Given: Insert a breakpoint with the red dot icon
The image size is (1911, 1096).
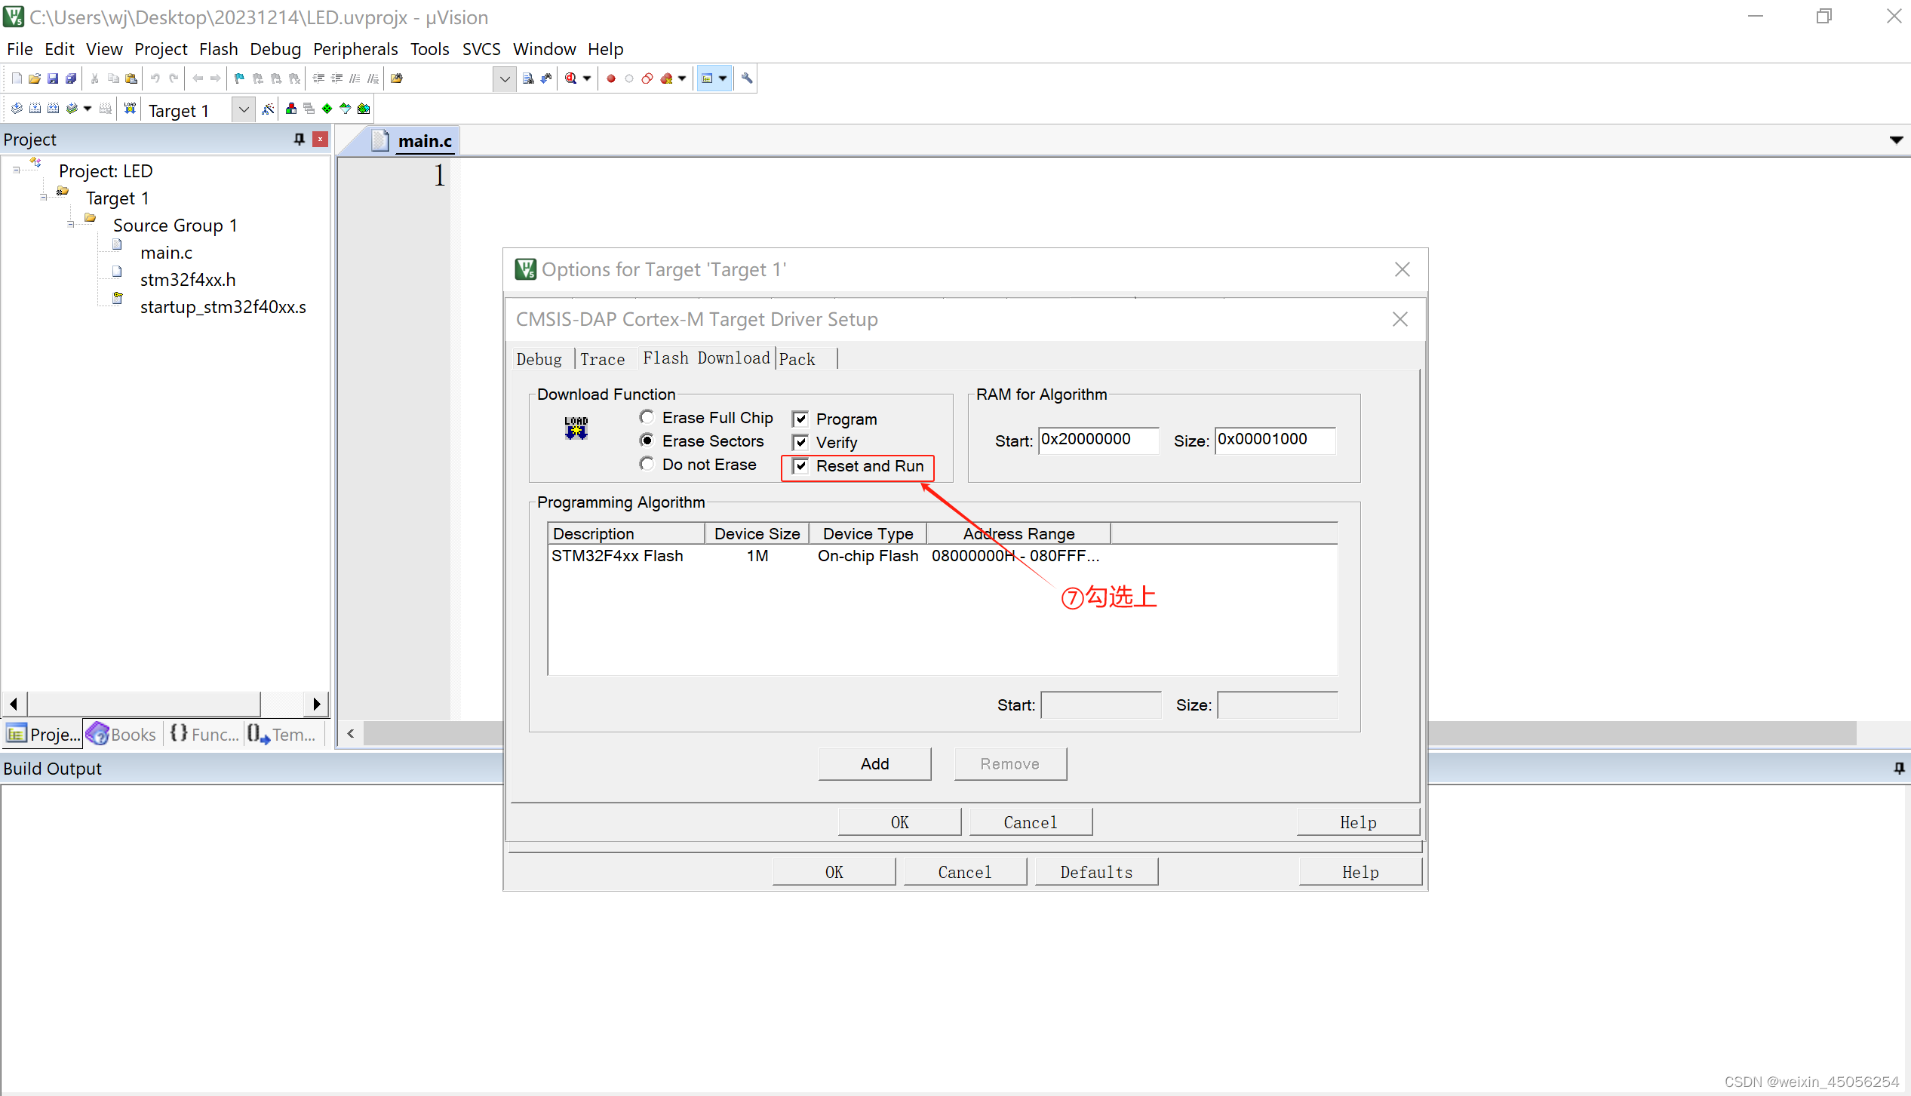Looking at the screenshot, I should pos(611,78).
